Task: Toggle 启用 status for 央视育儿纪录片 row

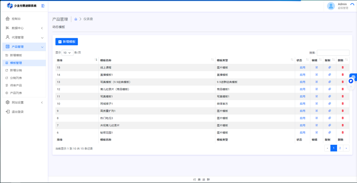Action: tap(302, 125)
